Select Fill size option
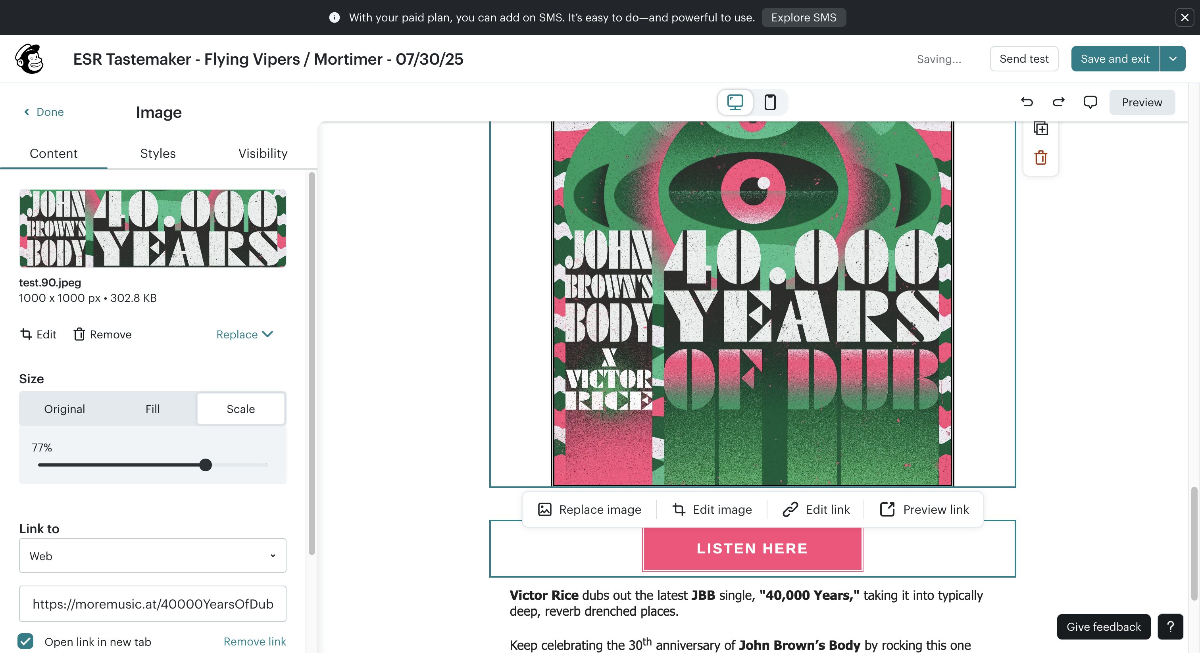This screenshot has height=653, width=1200. pos(152,409)
